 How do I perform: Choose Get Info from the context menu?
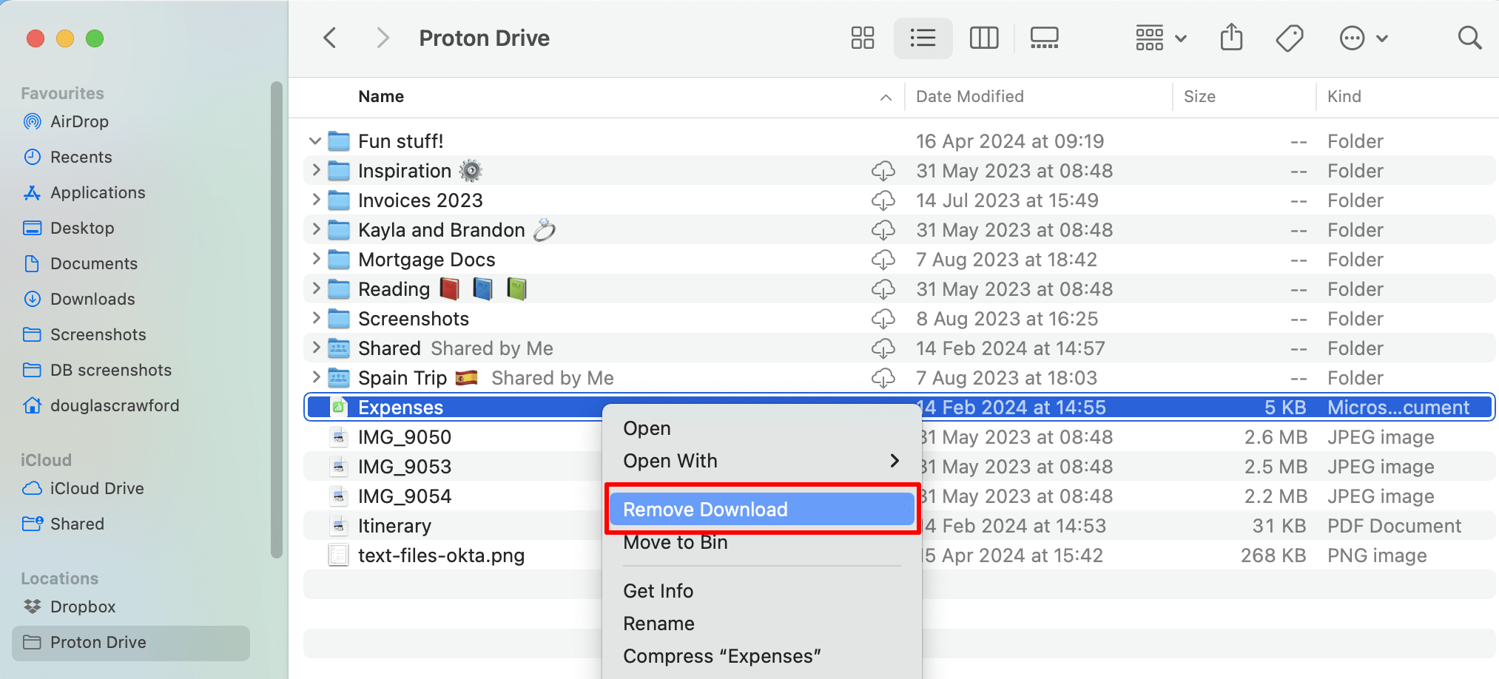[658, 590]
